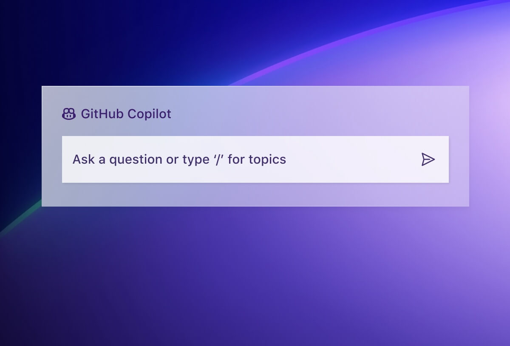Click the empty area of the white prompt box

pyautogui.click(x=353, y=159)
